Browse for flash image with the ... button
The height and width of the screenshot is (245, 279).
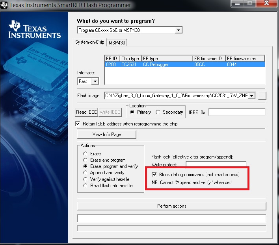coord(262,96)
